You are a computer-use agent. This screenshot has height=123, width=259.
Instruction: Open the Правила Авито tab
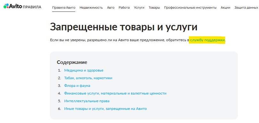(64, 8)
